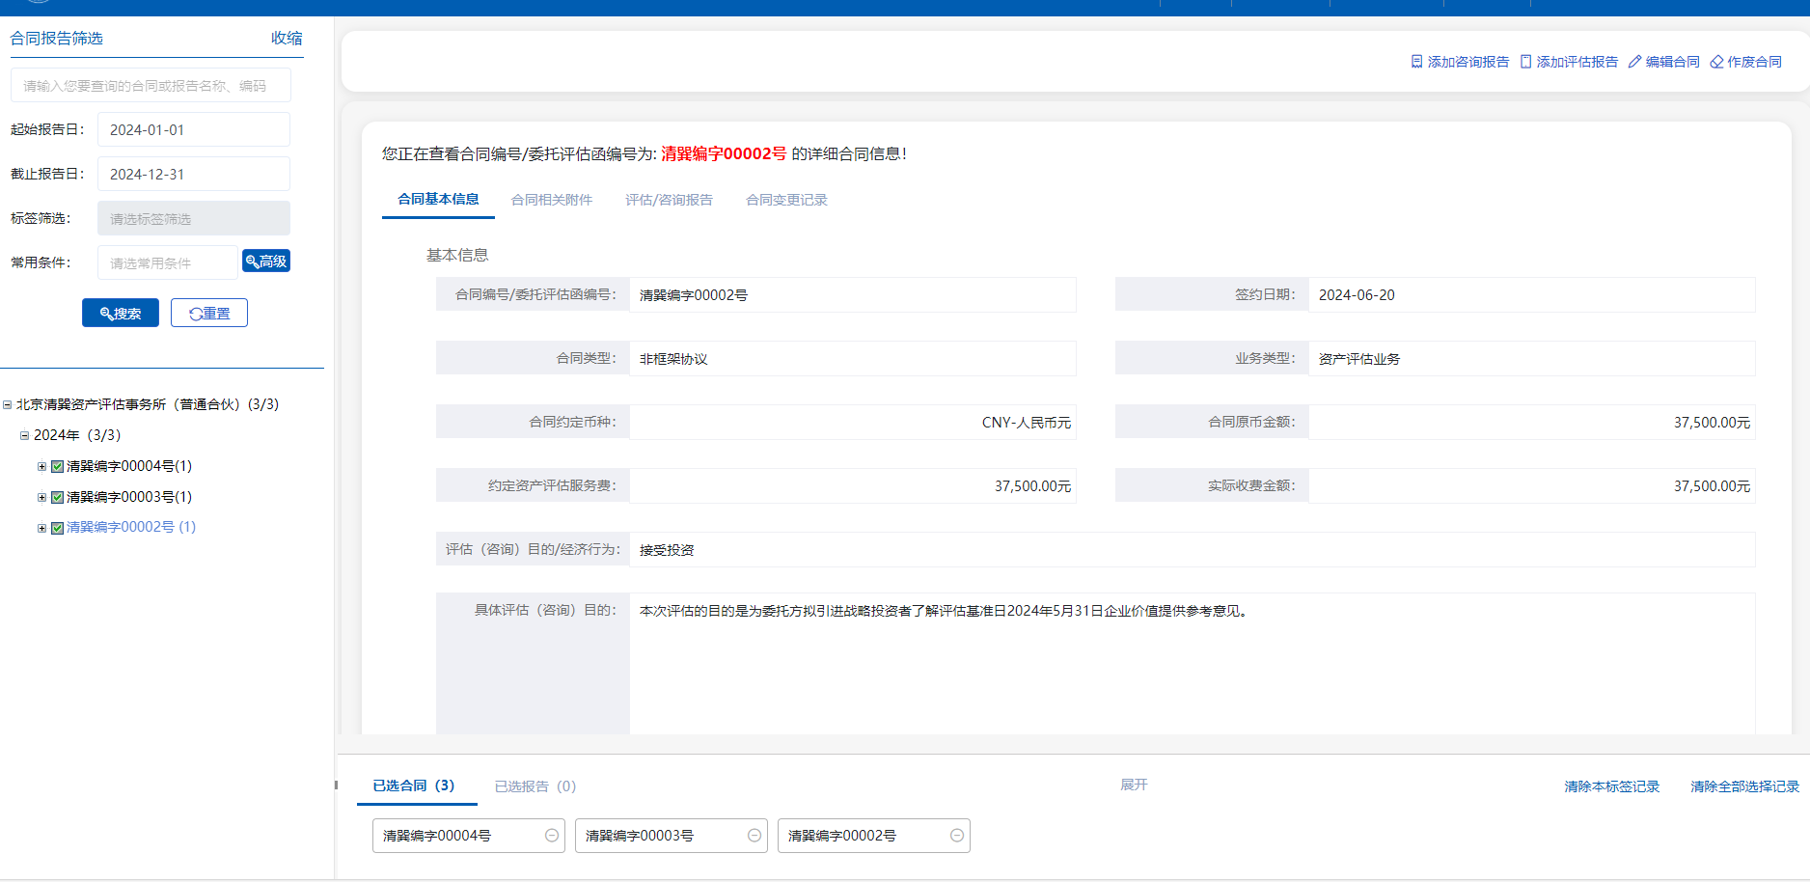Click the add evaluation report (添加评估报告) icon

(x=1525, y=62)
